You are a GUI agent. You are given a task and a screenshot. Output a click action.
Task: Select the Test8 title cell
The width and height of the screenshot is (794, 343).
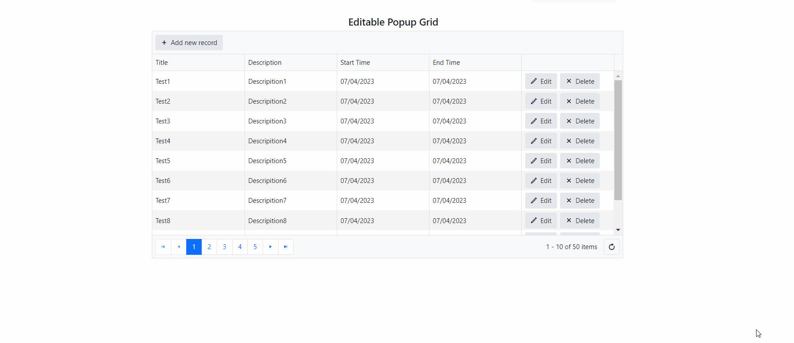tap(198, 220)
